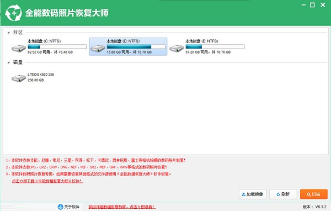Image resolution: width=331 pixels, height=211 pixels.
Task: Select the 本地磁盘 (E: NTFS) label
Action: pos(202,41)
